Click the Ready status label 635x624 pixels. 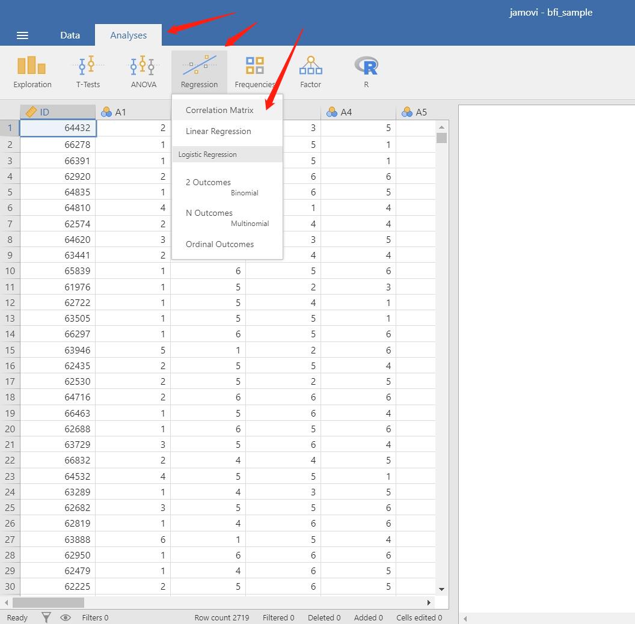17,617
